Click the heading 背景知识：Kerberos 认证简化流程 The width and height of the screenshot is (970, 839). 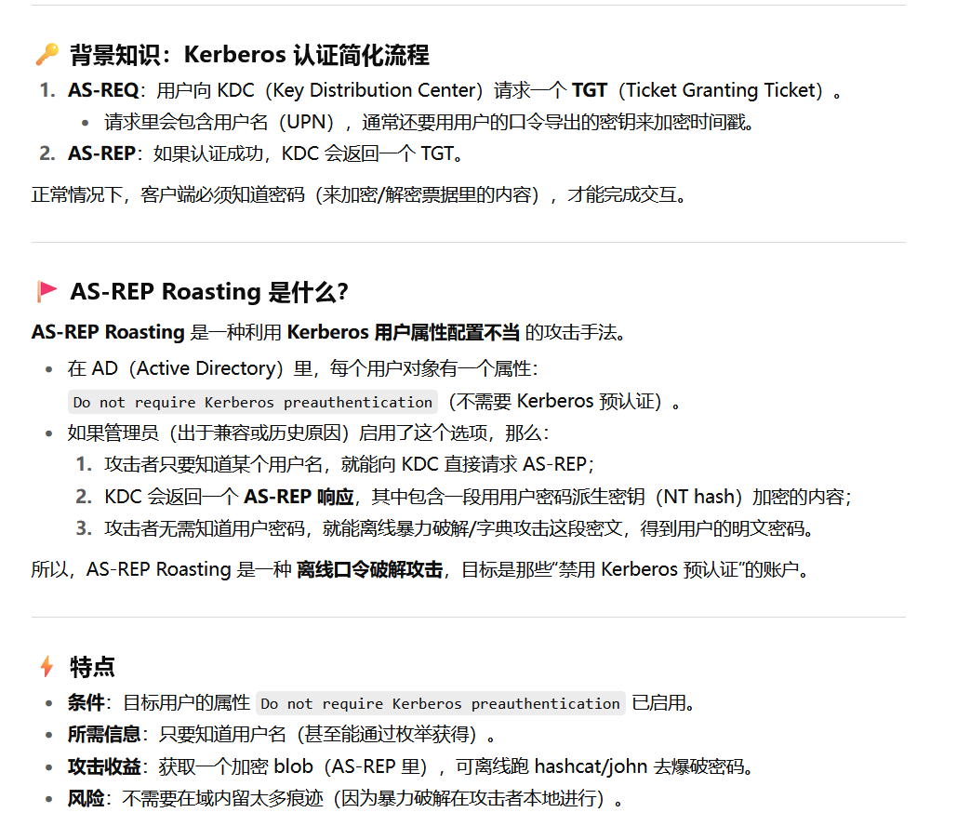pyautogui.click(x=249, y=55)
